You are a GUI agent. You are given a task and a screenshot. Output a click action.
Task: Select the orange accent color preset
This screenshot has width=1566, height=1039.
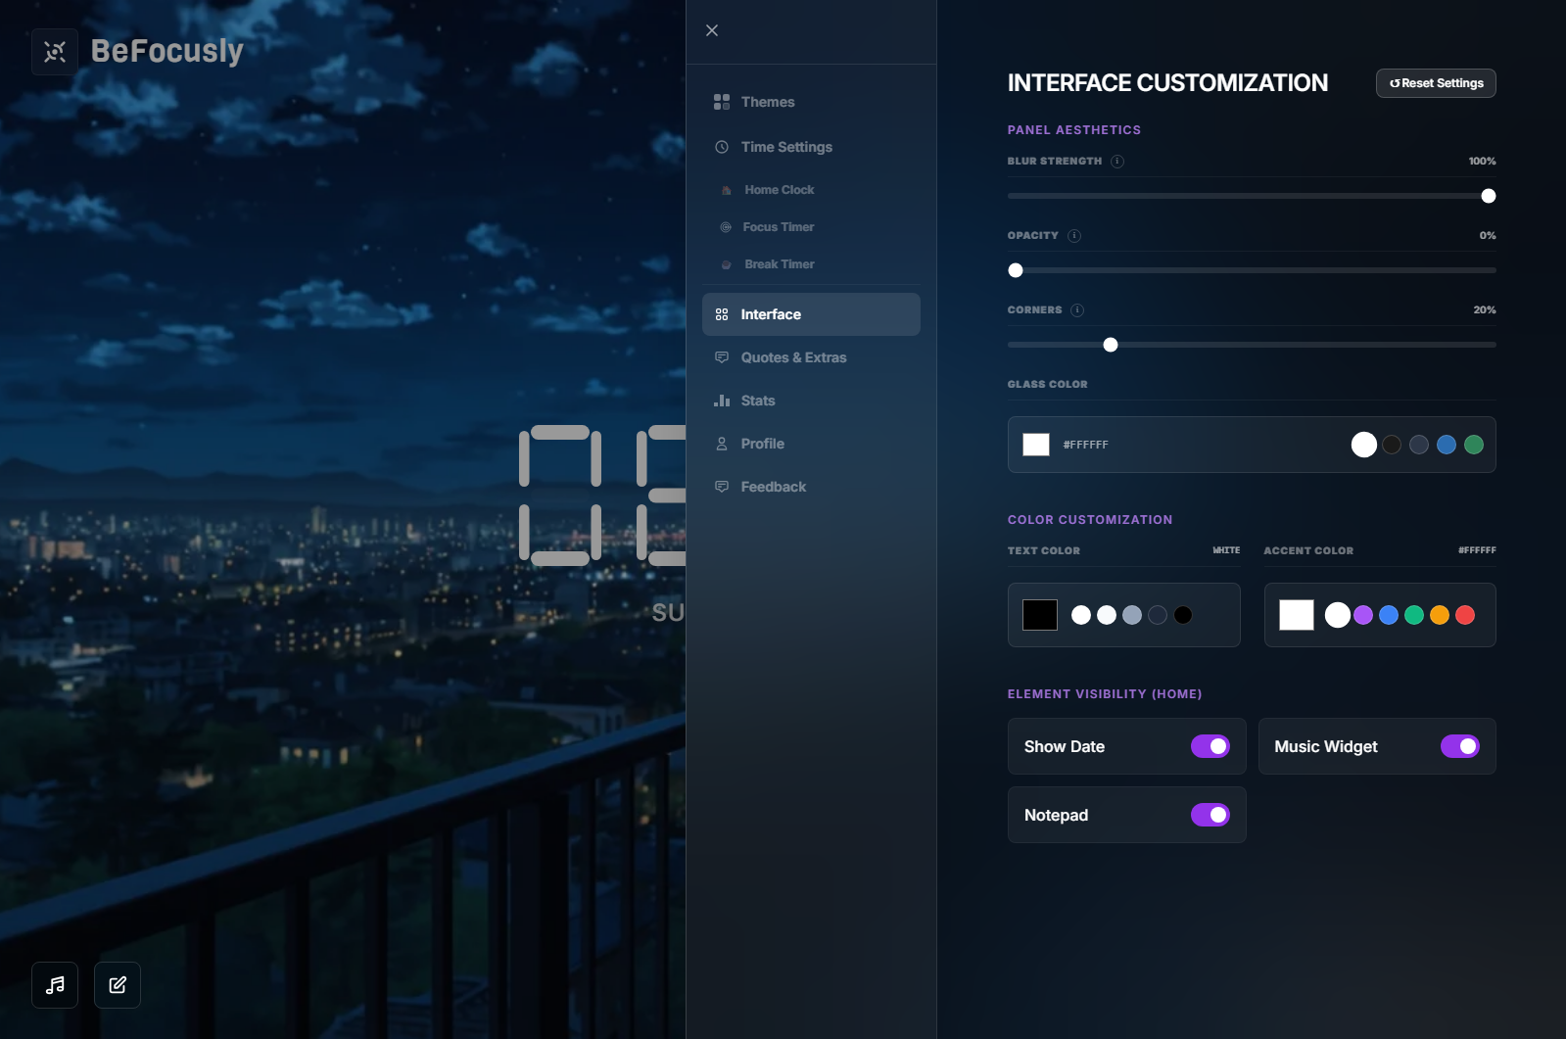tap(1440, 615)
